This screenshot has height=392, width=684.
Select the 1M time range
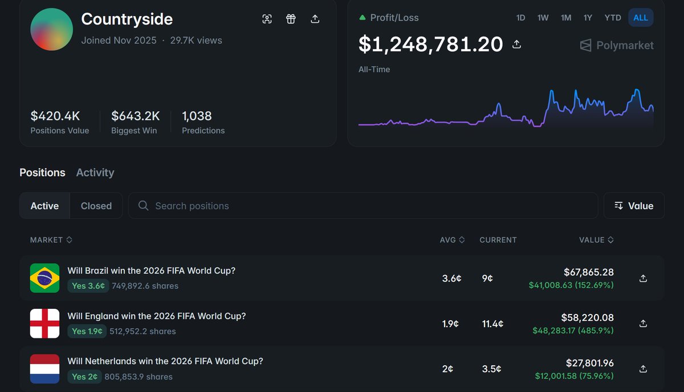566,18
